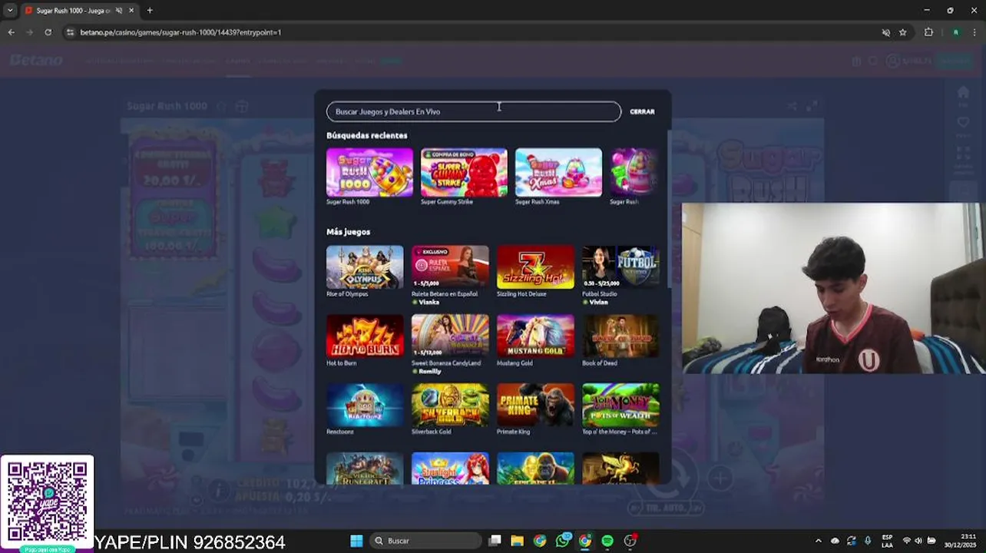The height and width of the screenshot is (553, 986).
Task: Switch to the active Chrome window in taskbar
Action: [x=585, y=541]
